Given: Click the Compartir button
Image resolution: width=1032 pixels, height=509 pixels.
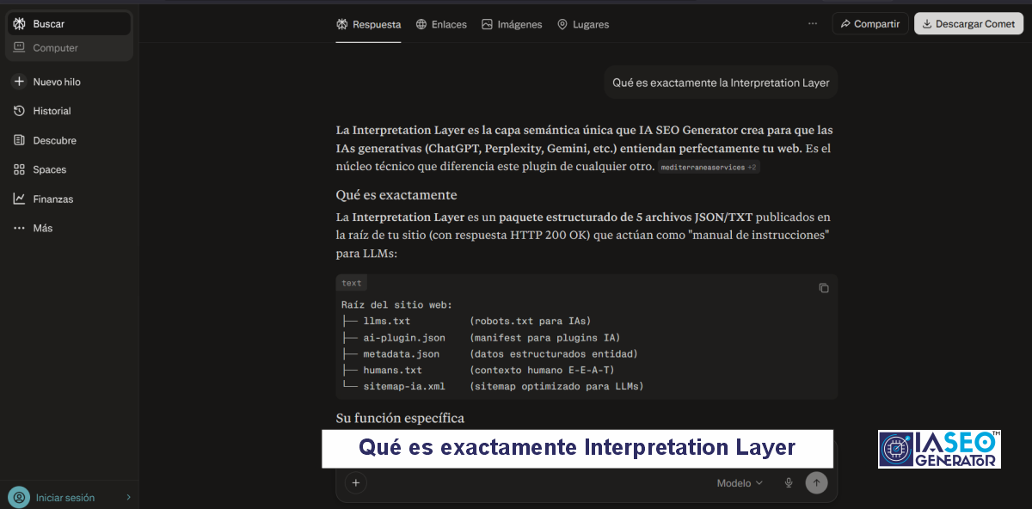Looking at the screenshot, I should pos(869,24).
